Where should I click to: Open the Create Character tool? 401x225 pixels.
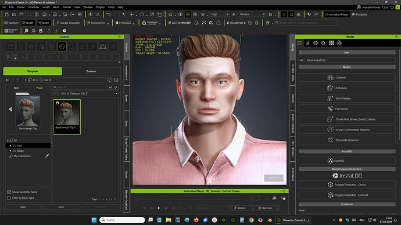(x=68, y=23)
